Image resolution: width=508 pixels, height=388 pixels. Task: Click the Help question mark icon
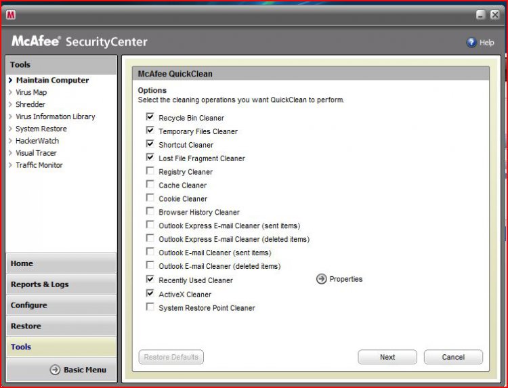[x=471, y=43]
